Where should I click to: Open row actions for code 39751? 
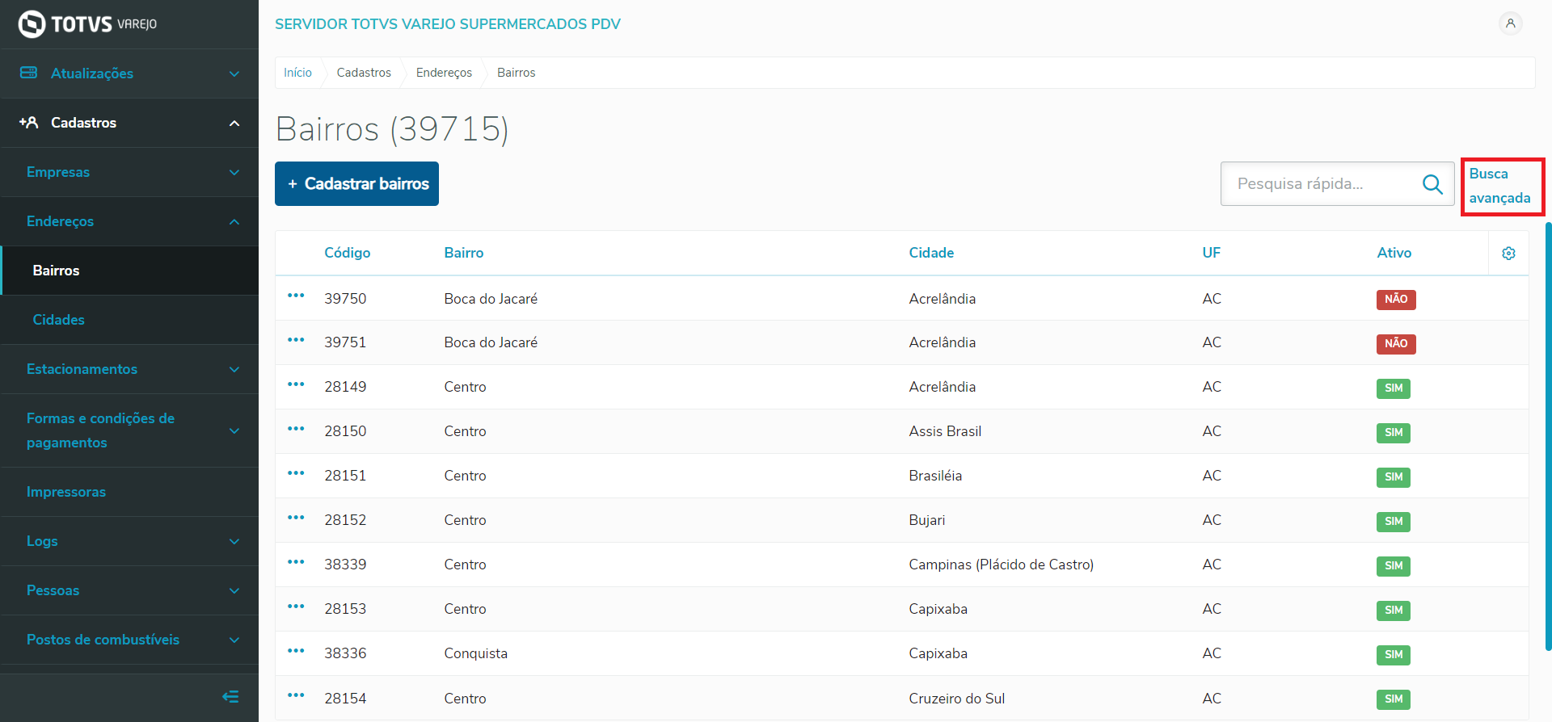pyautogui.click(x=296, y=340)
